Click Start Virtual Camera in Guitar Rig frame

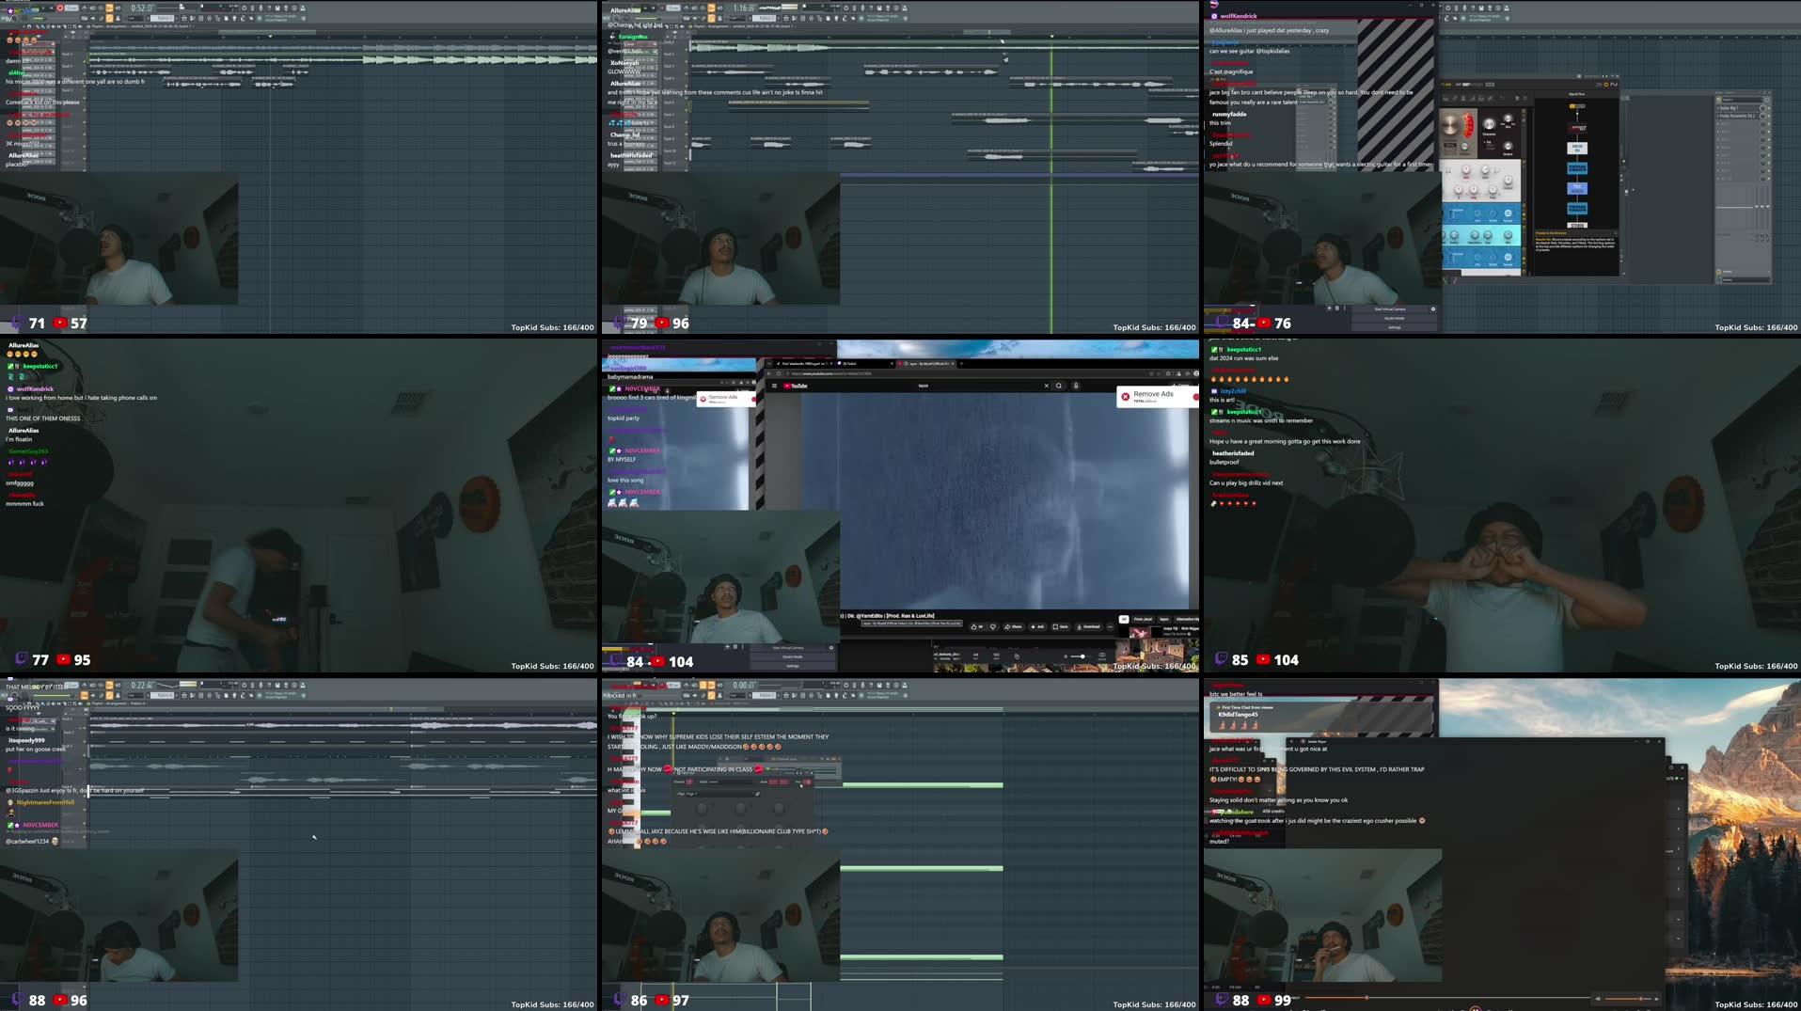point(1390,309)
